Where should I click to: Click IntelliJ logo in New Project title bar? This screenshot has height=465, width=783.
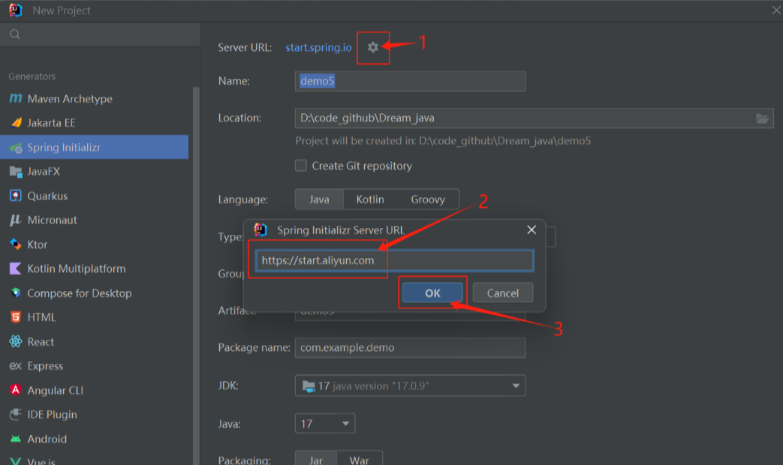(x=16, y=10)
